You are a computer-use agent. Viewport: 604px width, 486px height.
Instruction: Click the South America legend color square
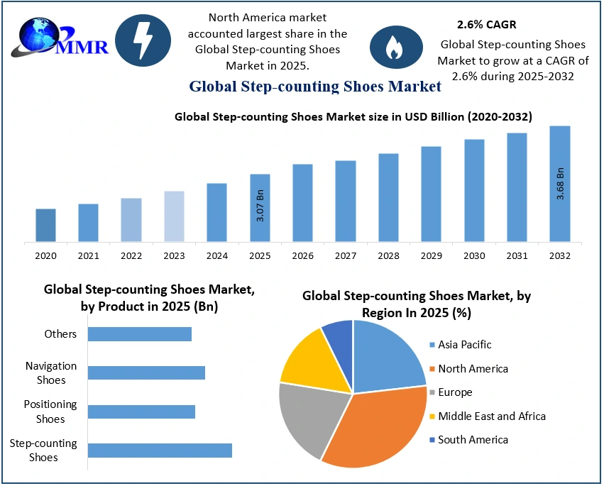432,440
